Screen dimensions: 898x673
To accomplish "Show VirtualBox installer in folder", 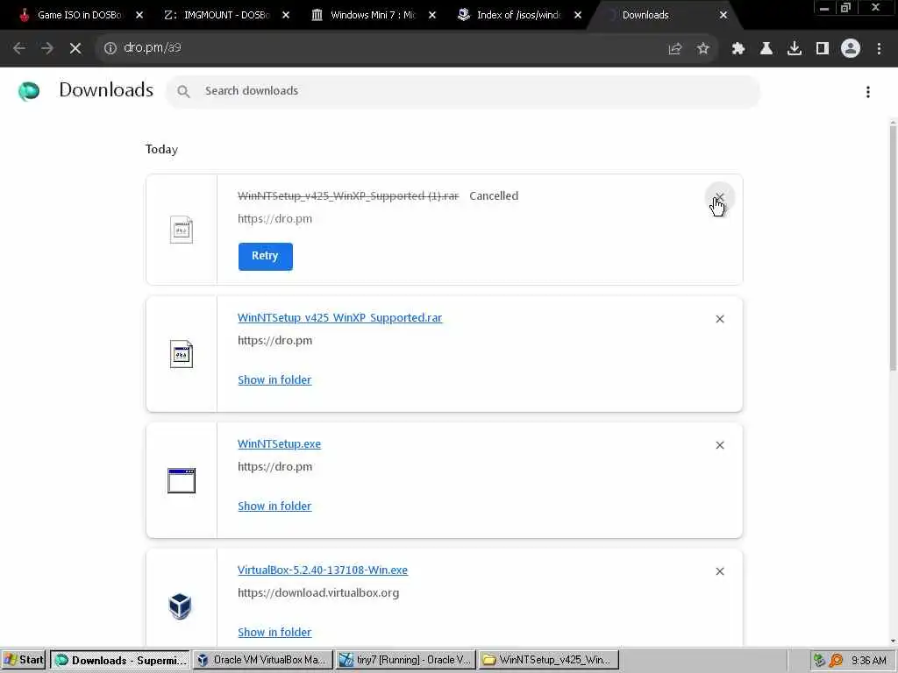I will [x=274, y=633].
